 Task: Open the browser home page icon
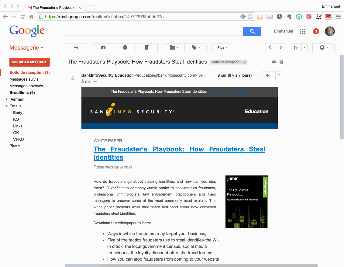coord(31,17)
